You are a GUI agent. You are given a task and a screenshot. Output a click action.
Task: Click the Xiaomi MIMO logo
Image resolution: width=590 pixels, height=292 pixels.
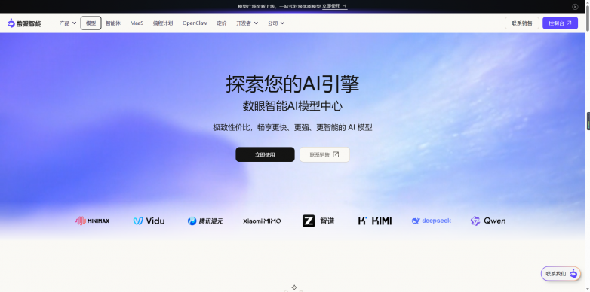[x=262, y=221]
